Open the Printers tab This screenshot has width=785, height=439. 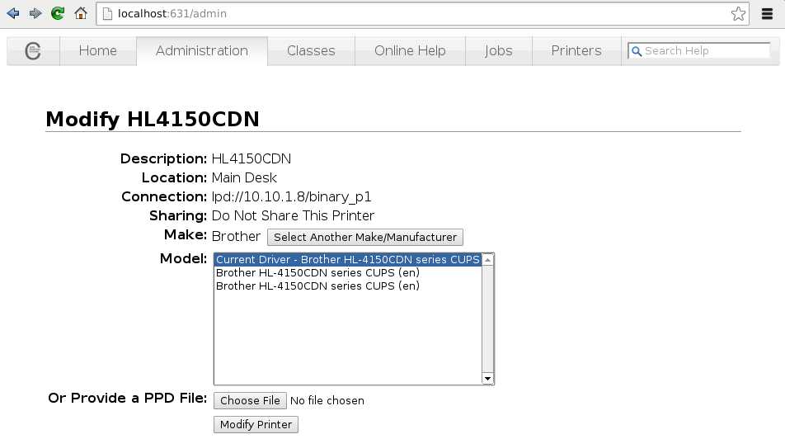[576, 50]
